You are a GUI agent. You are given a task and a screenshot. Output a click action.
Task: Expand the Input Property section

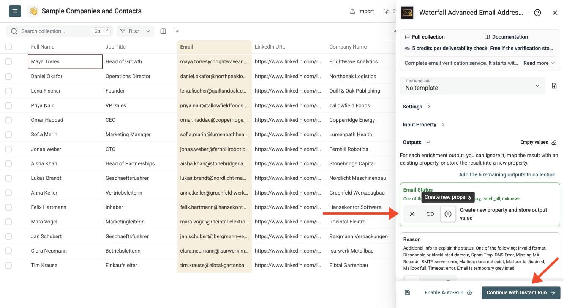click(423, 124)
